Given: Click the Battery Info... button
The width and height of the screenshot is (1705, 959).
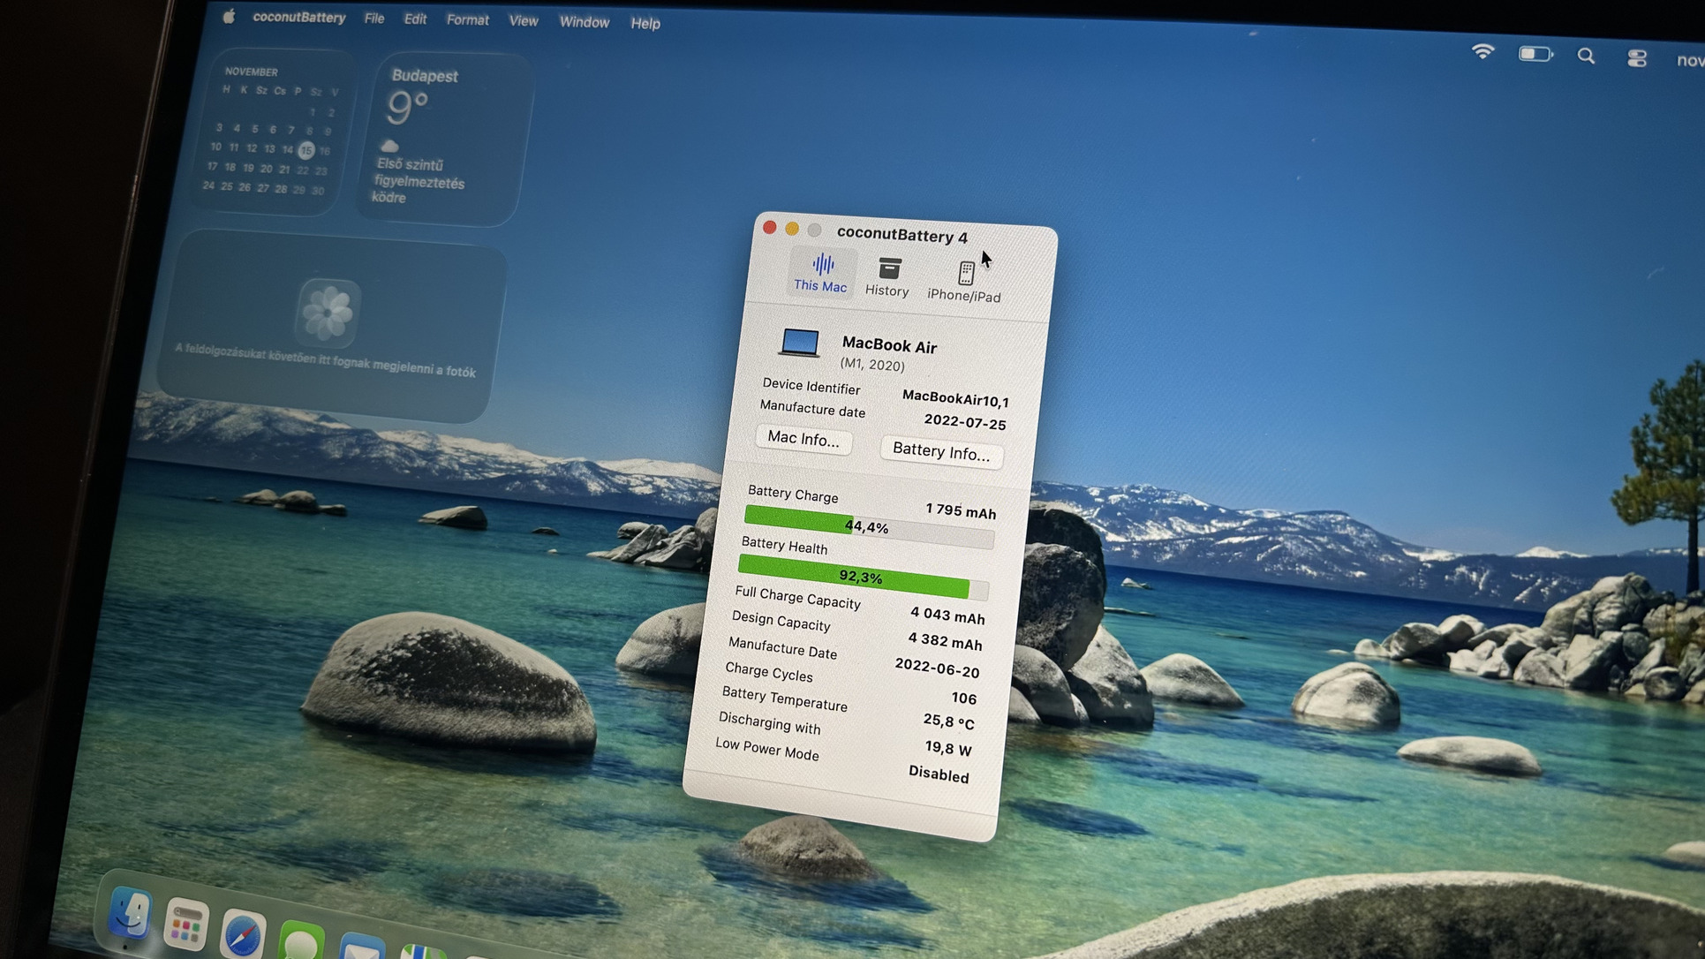Looking at the screenshot, I should 940,452.
